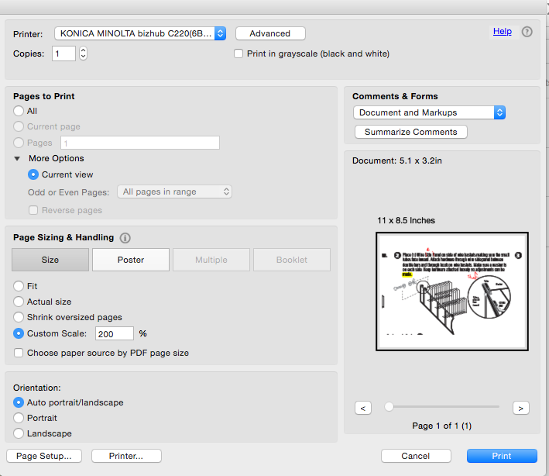This screenshot has height=476, width=549.
Task: Click the page preview slider handle
Action: tap(389, 406)
